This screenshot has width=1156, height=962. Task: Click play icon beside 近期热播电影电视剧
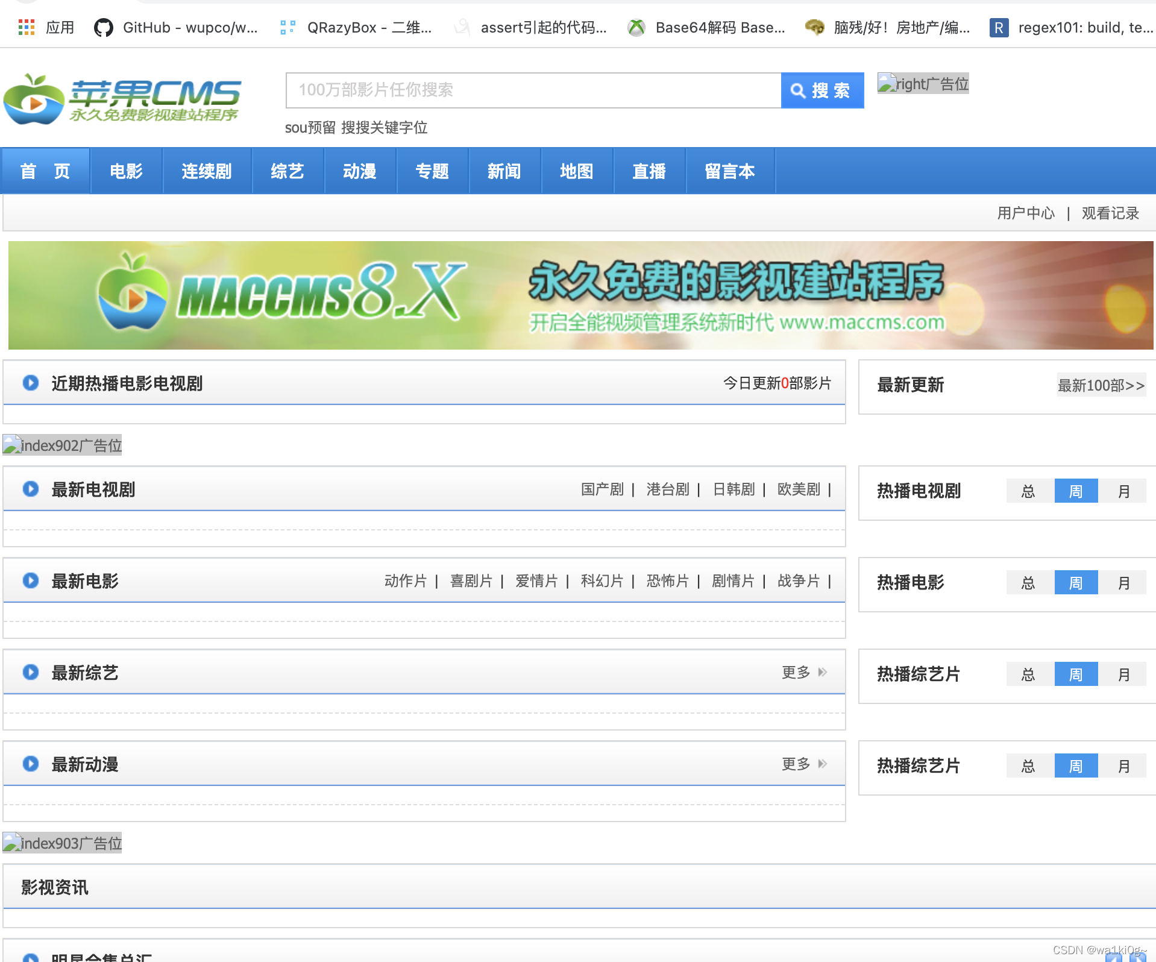point(30,383)
